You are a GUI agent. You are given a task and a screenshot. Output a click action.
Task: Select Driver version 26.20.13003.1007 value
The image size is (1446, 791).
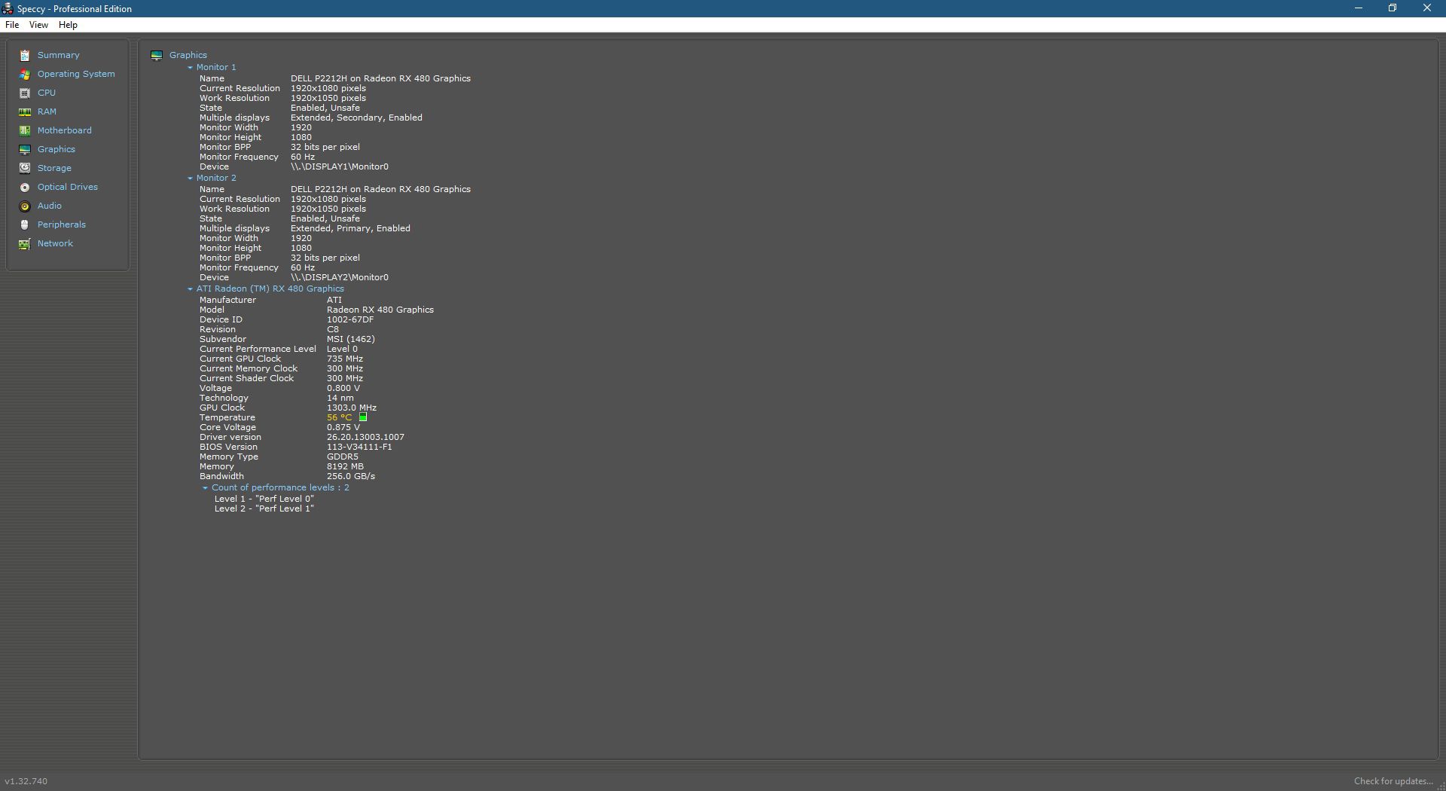click(x=365, y=437)
